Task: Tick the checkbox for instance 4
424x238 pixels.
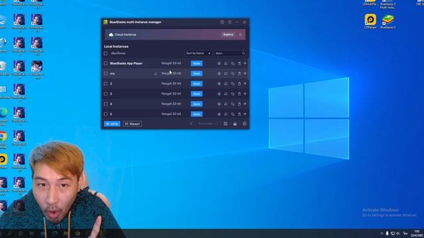Action: point(106,104)
